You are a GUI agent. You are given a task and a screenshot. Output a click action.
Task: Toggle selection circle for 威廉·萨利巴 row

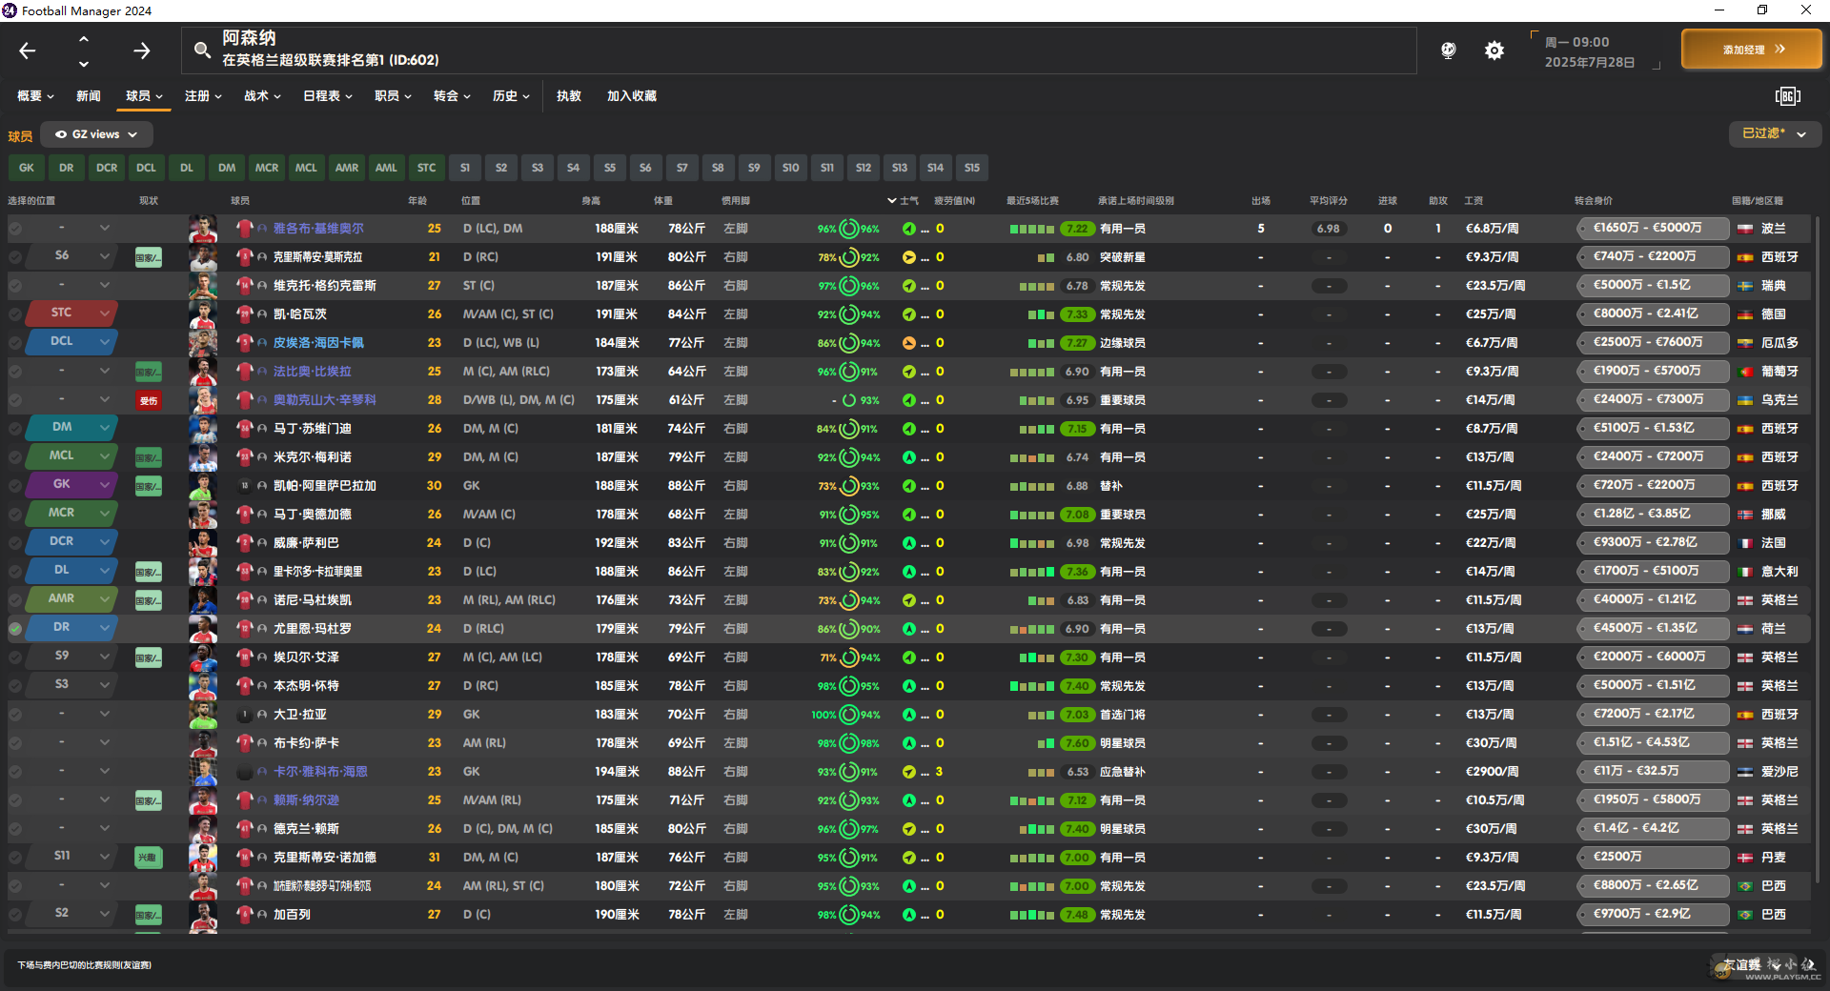pyautogui.click(x=15, y=543)
